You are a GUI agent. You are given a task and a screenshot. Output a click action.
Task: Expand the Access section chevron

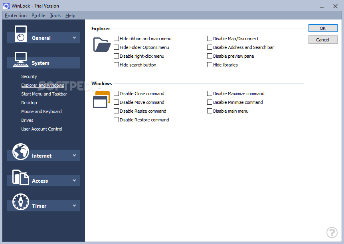pos(74,180)
